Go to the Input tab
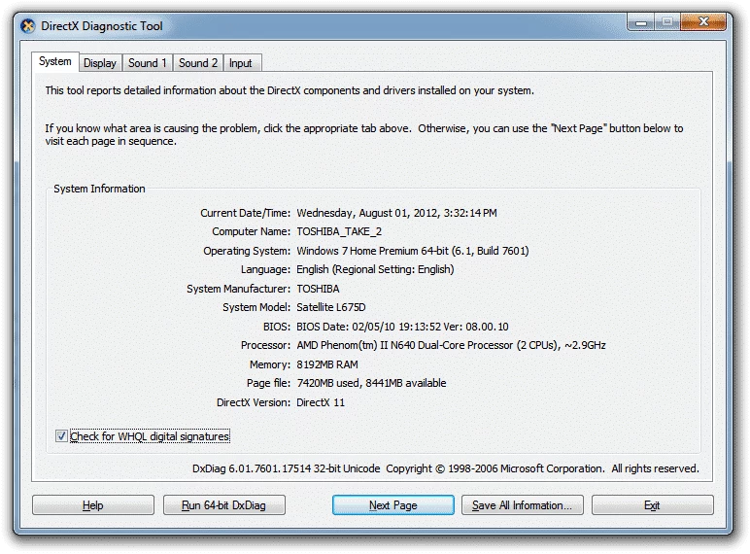 click(241, 63)
